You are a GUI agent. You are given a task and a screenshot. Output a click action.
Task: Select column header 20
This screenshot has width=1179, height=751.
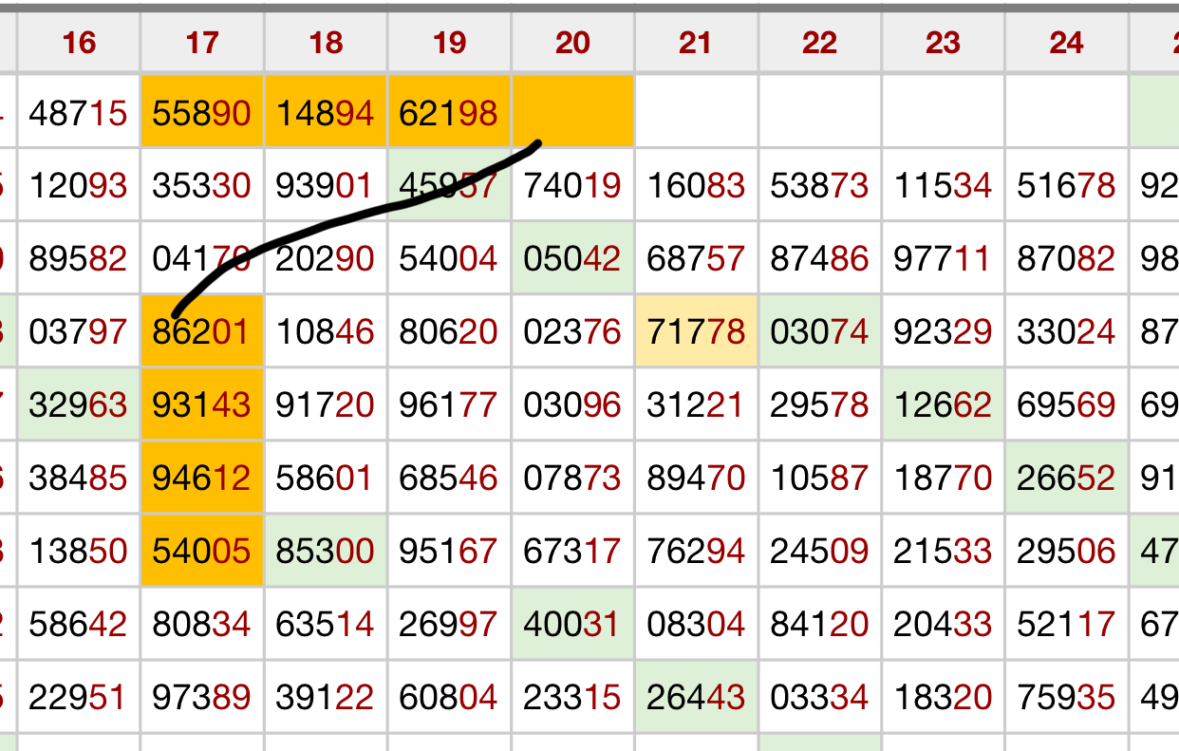click(x=572, y=43)
